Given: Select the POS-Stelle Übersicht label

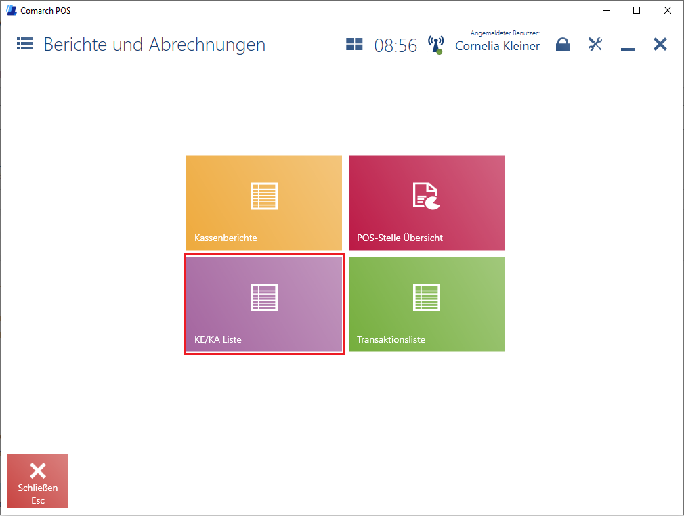Looking at the screenshot, I should point(400,238).
